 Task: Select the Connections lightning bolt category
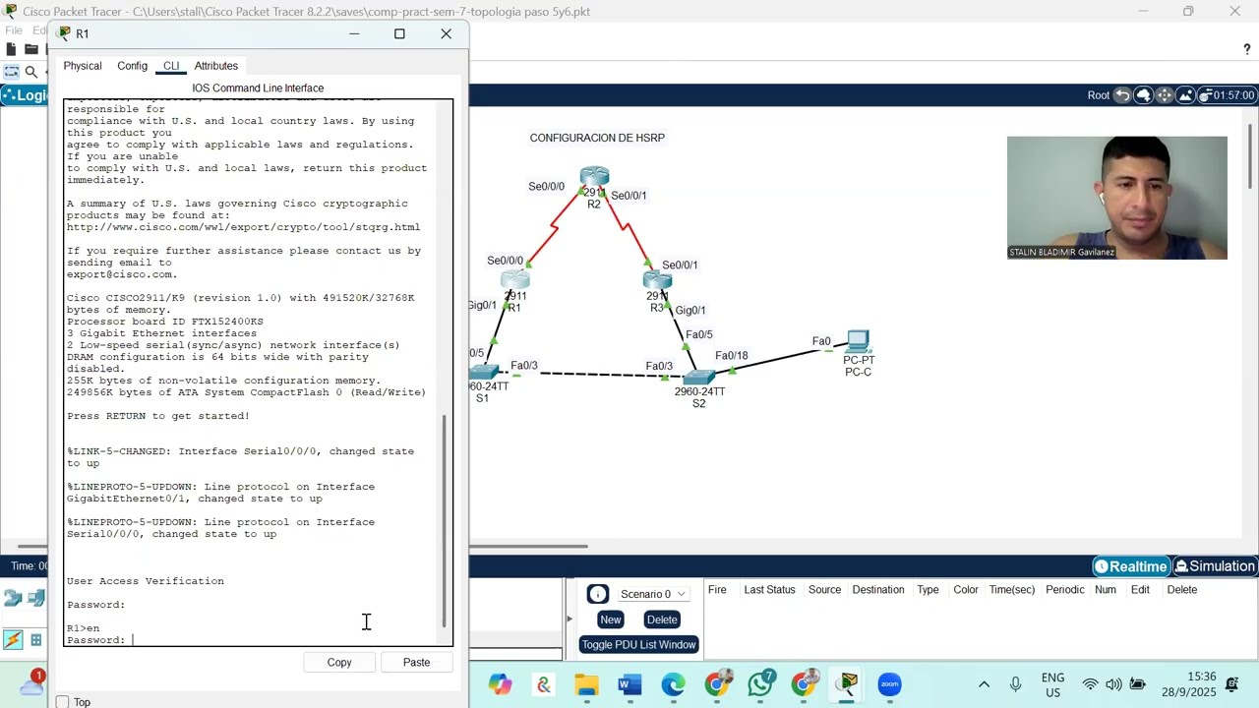pos(13,640)
